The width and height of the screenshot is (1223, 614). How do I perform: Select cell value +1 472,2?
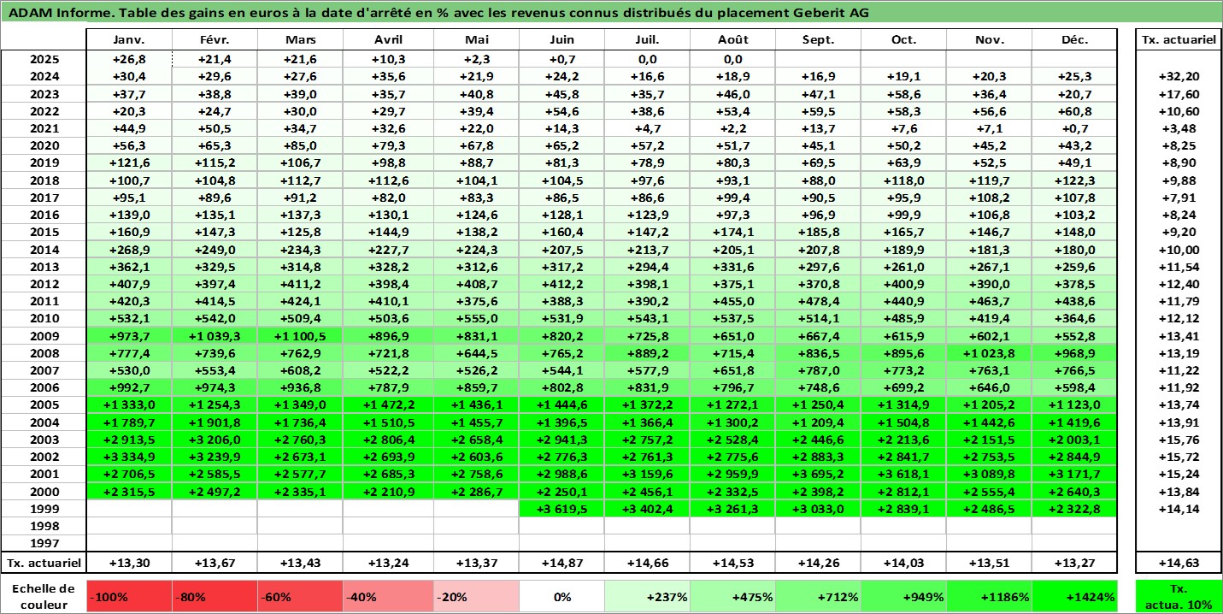coord(390,404)
